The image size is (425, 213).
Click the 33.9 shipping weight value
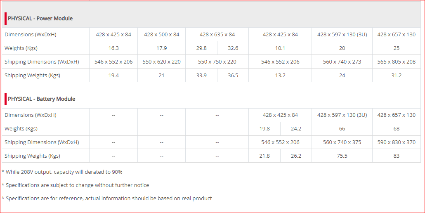tap(201, 76)
